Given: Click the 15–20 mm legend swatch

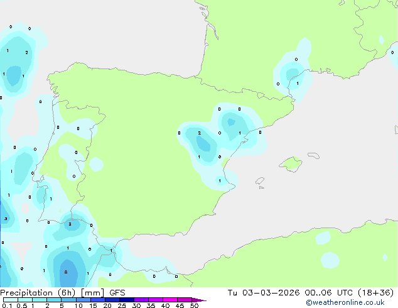Looking at the screenshot, I should coord(97,300).
